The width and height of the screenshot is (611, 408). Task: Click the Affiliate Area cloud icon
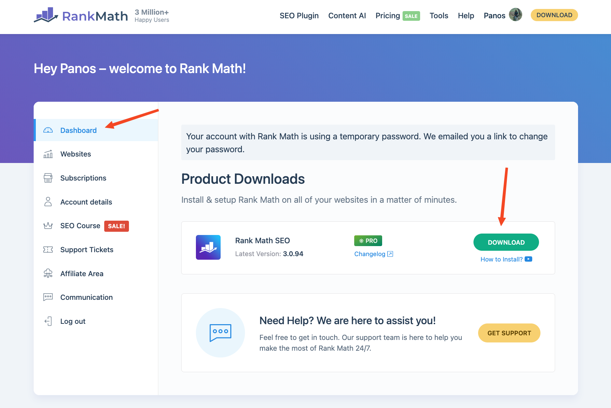click(x=48, y=273)
